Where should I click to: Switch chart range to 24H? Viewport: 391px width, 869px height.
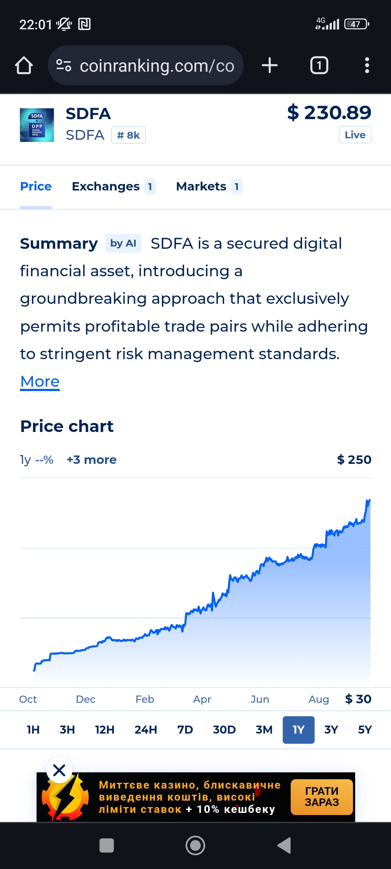click(x=146, y=730)
